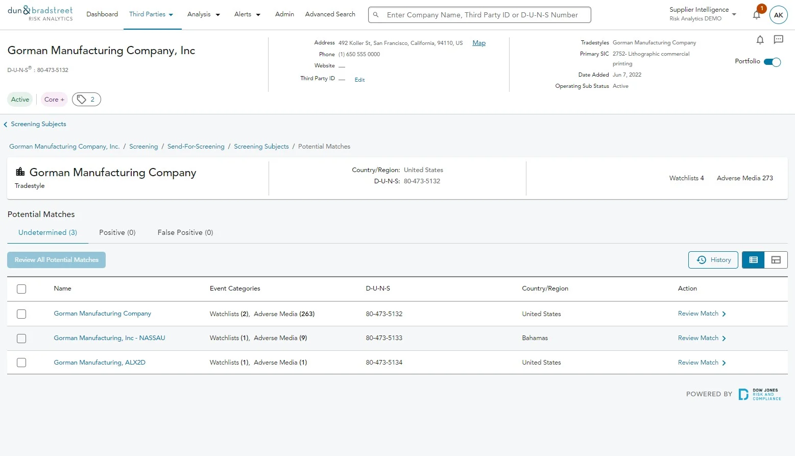Click Adverse Media (263) in first row
The height and width of the screenshot is (456, 795).
point(284,314)
